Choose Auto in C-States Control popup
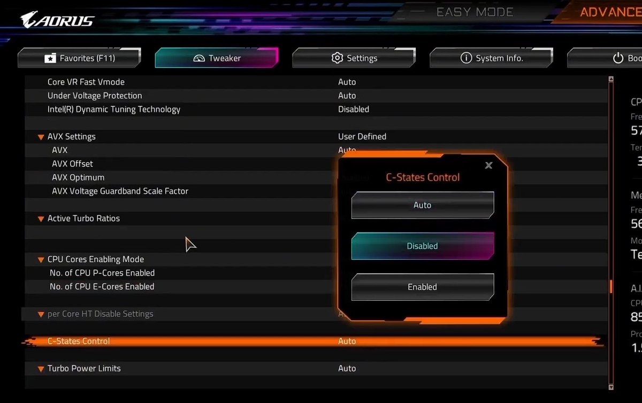The width and height of the screenshot is (642, 403). 422,205
